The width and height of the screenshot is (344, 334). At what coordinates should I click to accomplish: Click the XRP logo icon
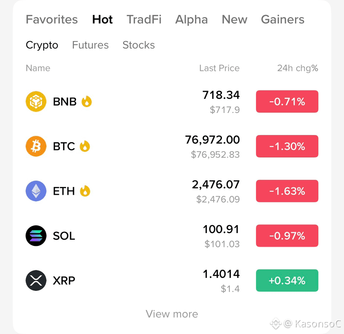[36, 280]
